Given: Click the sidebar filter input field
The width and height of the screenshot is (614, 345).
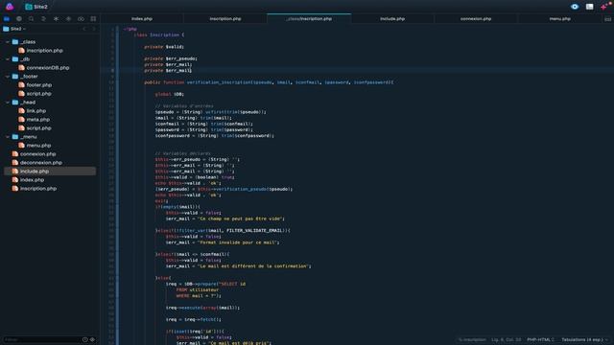Looking at the screenshot, I should point(42,339).
